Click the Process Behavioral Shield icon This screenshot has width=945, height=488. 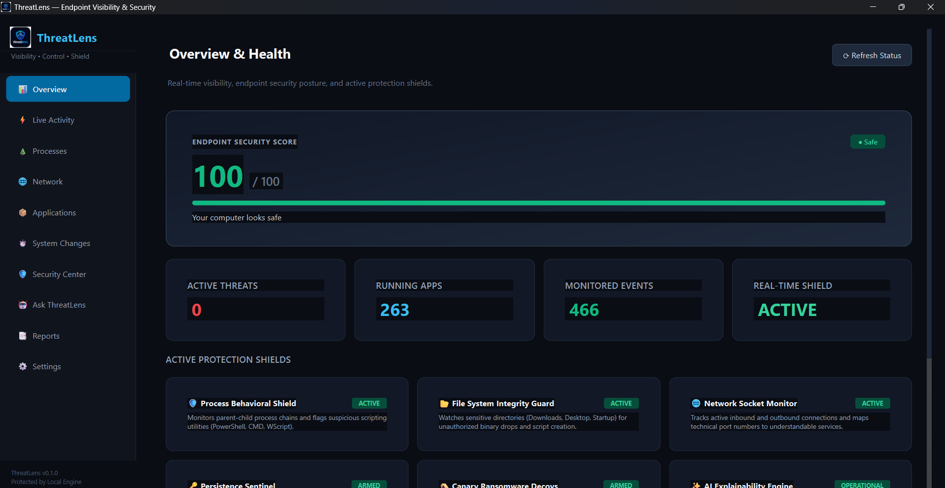[193, 403]
